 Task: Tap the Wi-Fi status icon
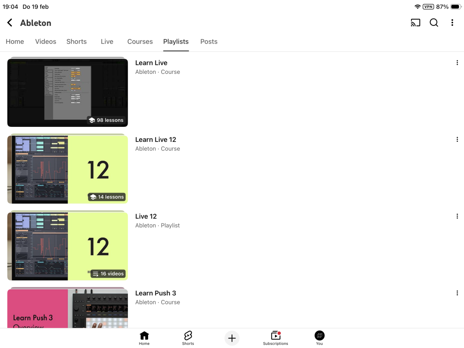point(417,7)
